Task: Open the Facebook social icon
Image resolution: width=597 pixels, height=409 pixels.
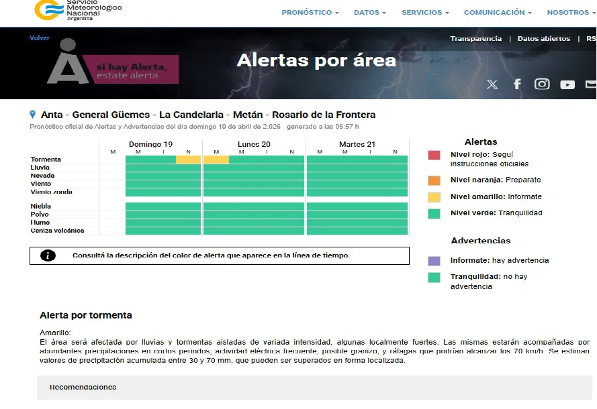Action: (517, 84)
